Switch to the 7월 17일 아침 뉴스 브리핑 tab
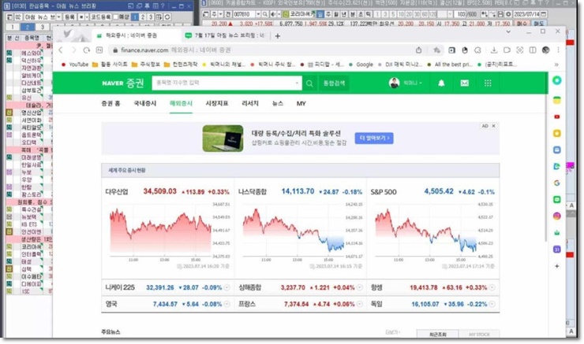The width and height of the screenshot is (584, 344). 226,35
